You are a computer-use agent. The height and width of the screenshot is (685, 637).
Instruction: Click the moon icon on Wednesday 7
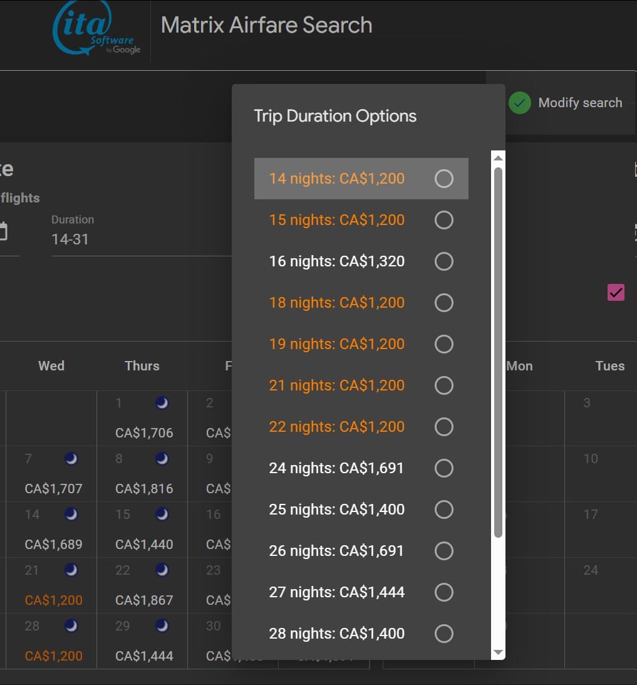click(x=71, y=459)
